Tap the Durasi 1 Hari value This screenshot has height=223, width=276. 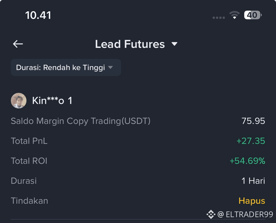(x=253, y=181)
